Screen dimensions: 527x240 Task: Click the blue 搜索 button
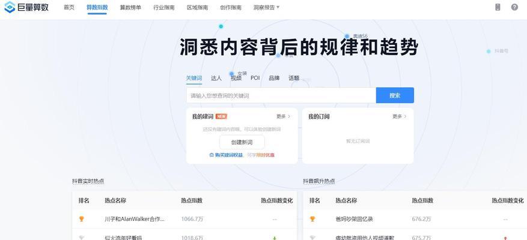point(395,95)
